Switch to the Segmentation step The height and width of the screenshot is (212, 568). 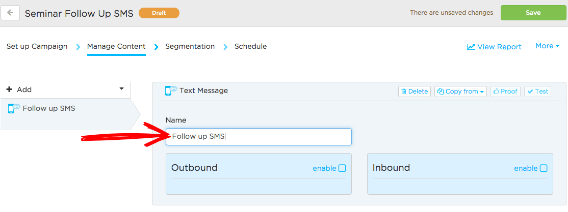(x=190, y=46)
